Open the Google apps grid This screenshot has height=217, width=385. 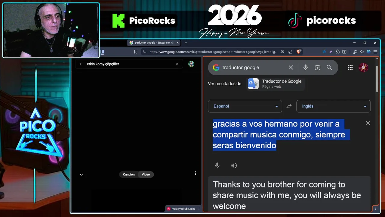point(350,68)
